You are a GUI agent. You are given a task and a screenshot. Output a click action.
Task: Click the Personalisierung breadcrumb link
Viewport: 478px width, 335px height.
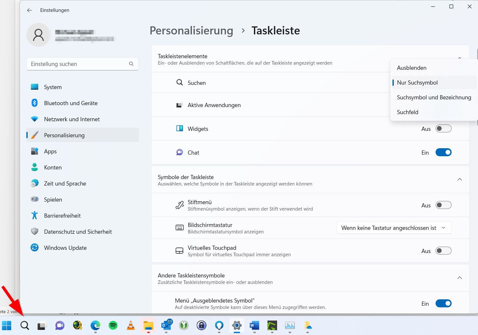192,31
